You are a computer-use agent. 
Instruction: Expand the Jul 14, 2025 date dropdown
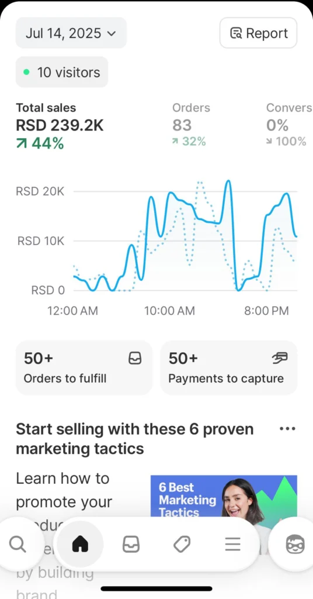[x=71, y=33]
